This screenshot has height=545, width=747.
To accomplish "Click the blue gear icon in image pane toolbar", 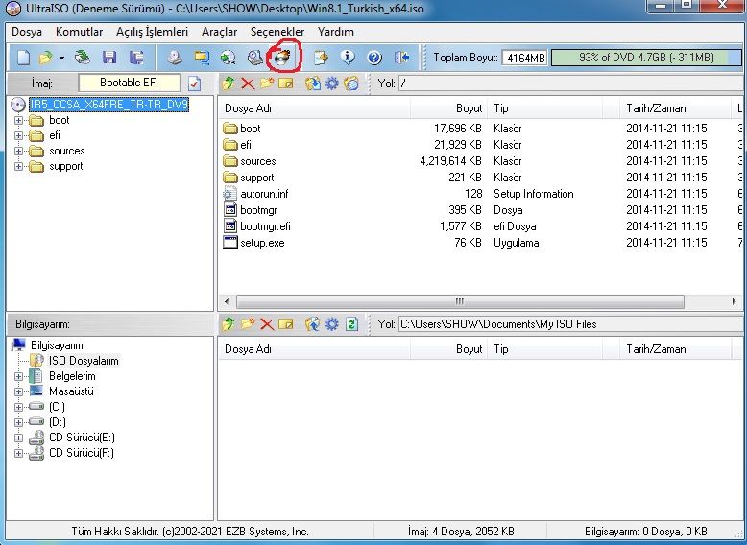I will click(332, 83).
